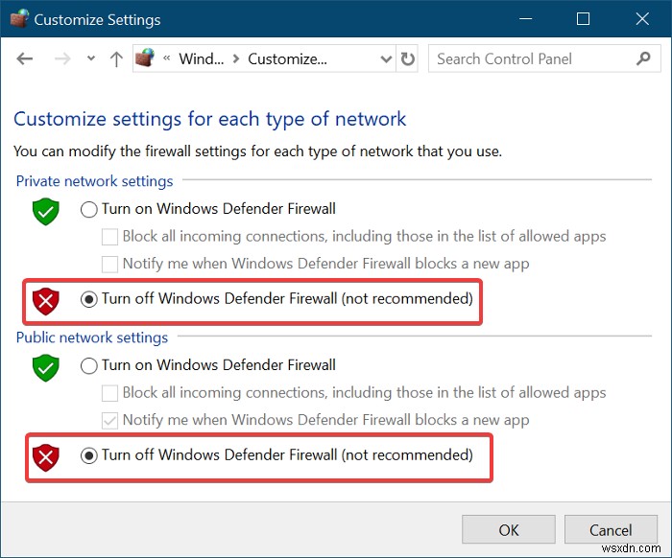
Task: Open the recent locations dropdown arrow
Action: (91, 58)
